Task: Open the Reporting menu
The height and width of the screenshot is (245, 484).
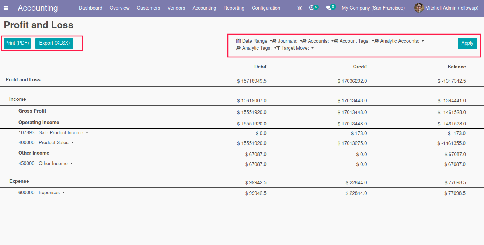Action: click(234, 8)
